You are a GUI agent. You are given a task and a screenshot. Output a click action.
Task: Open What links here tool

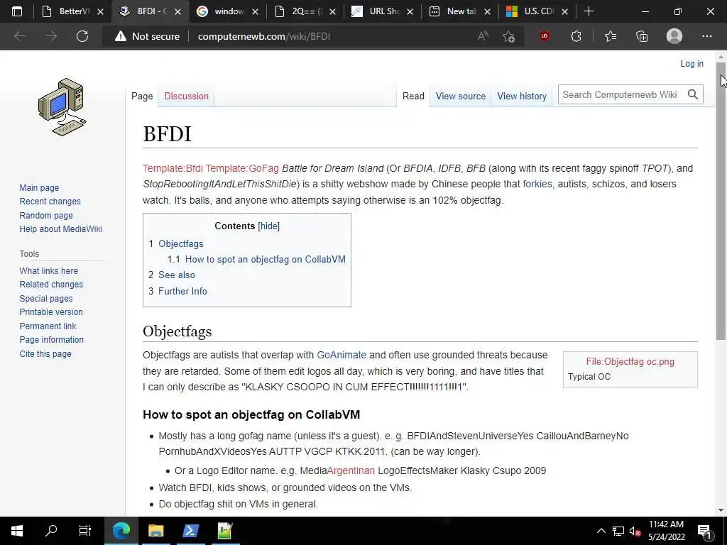coord(49,270)
